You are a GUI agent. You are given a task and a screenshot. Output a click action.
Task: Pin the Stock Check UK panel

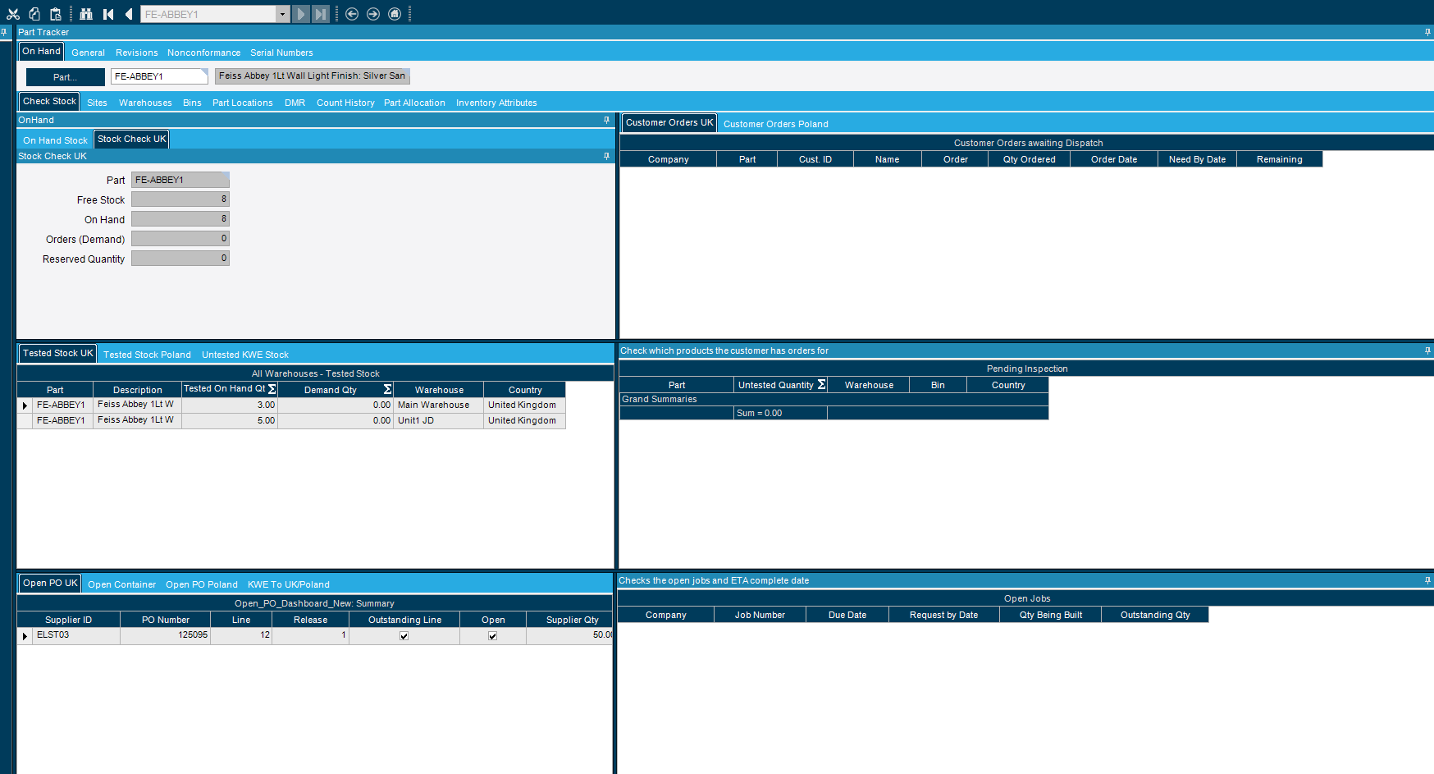[x=607, y=156]
